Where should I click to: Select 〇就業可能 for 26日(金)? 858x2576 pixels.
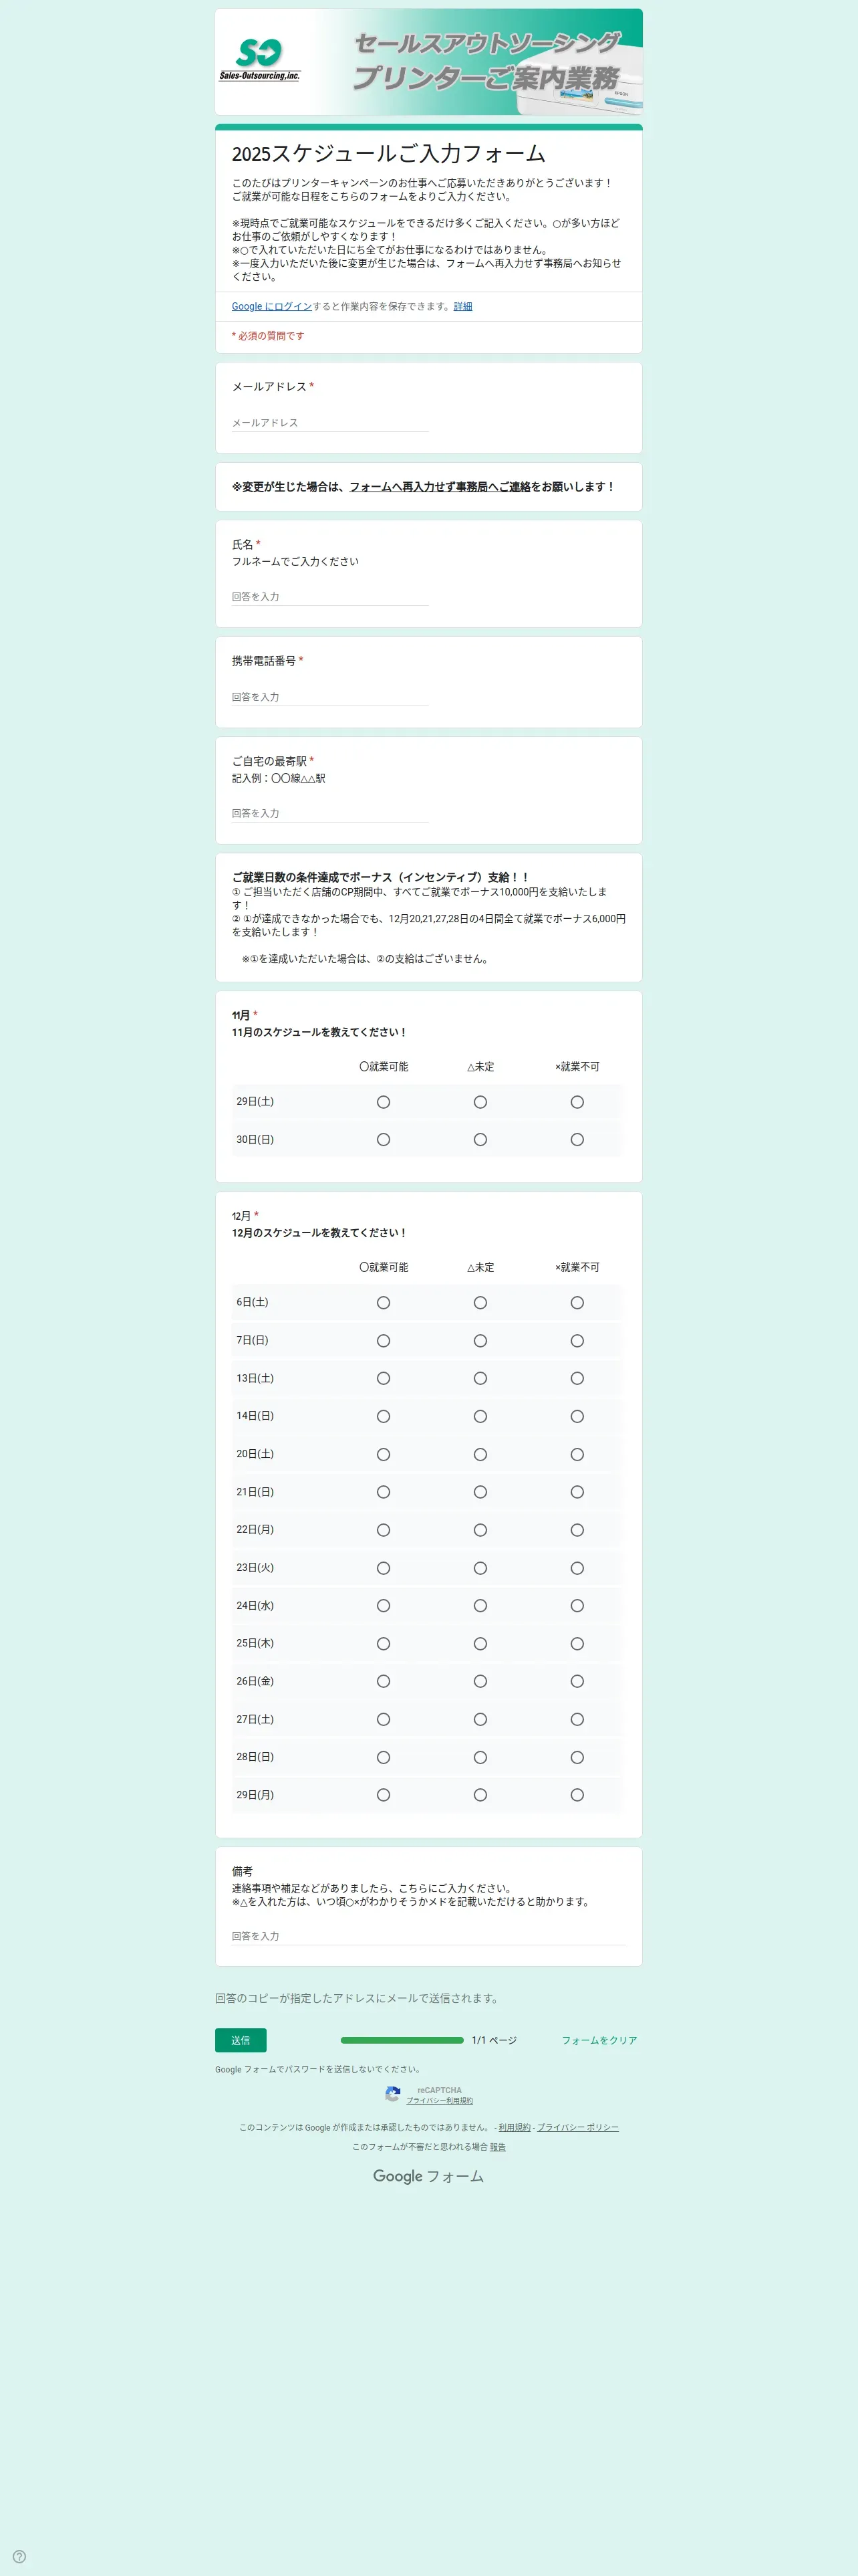click(384, 1681)
